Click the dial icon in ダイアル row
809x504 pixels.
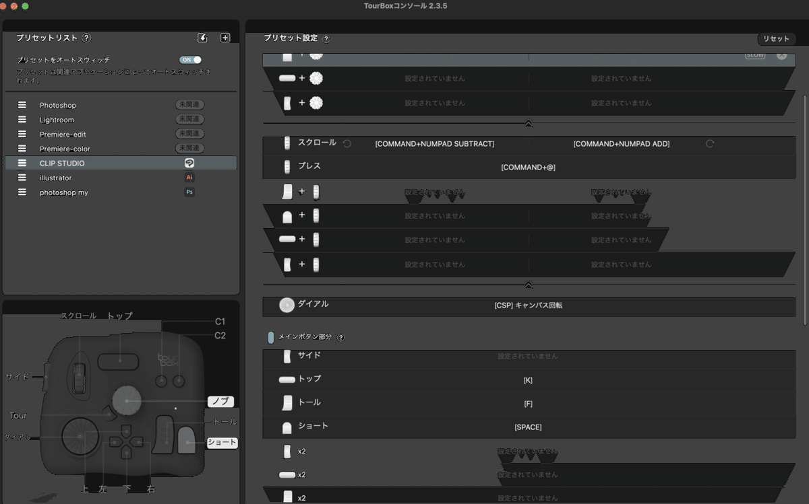pos(287,305)
